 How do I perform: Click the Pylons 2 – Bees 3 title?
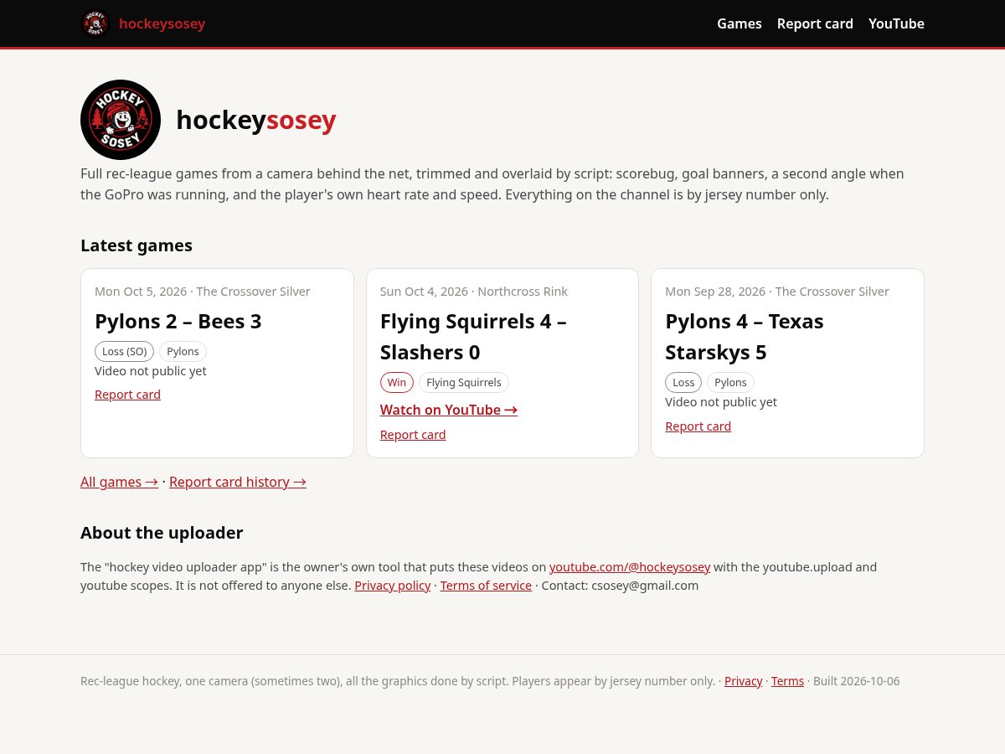pos(178,322)
